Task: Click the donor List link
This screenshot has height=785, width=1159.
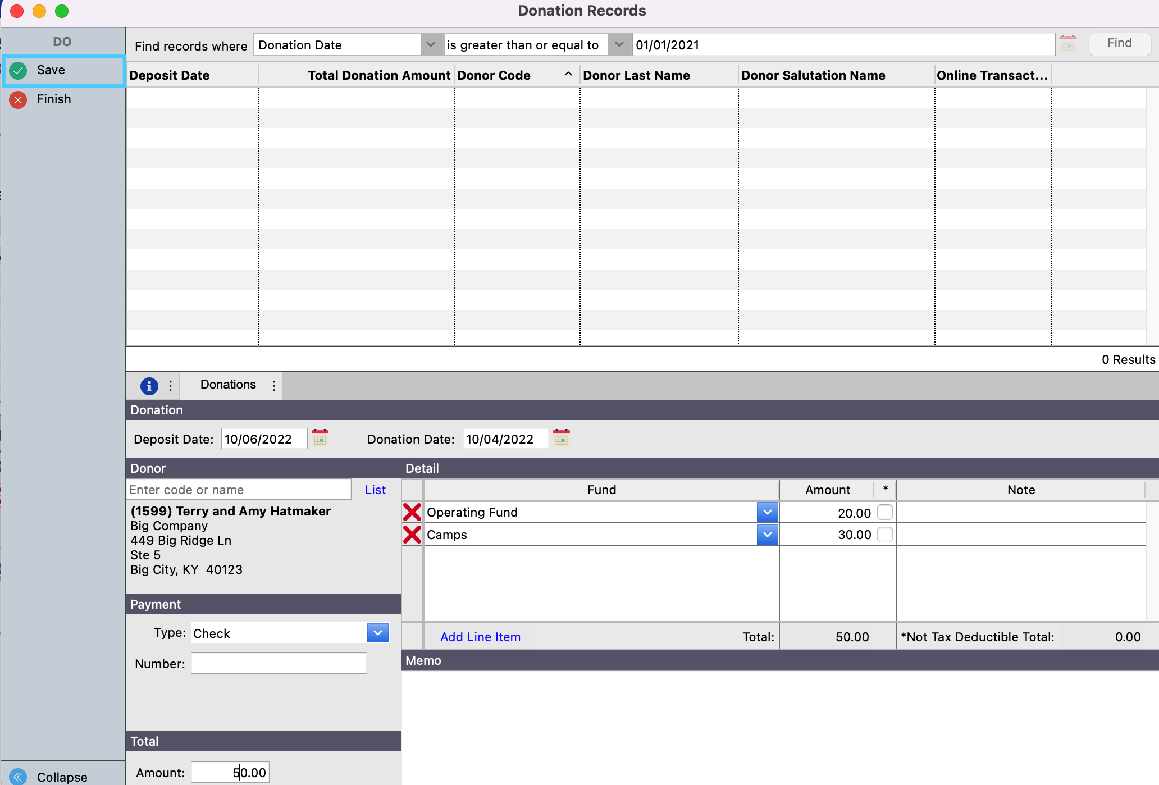Action: [375, 490]
